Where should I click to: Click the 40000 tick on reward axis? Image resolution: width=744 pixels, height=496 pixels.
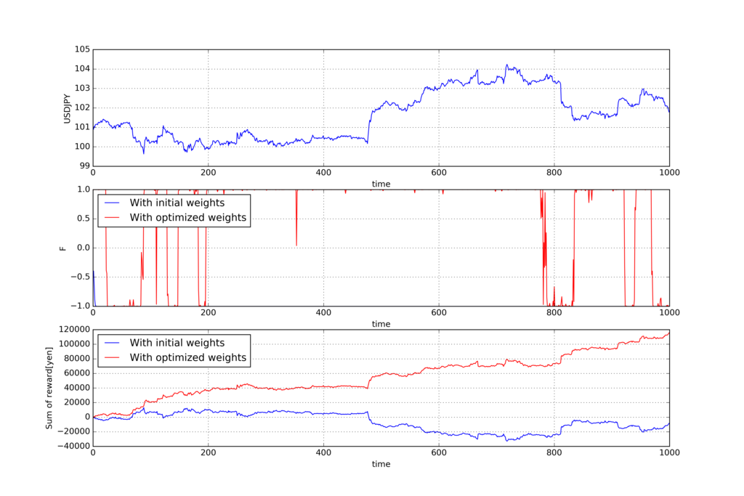76,388
